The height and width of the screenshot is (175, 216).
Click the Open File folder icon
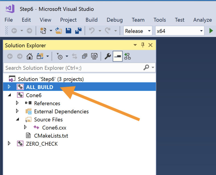59,31
